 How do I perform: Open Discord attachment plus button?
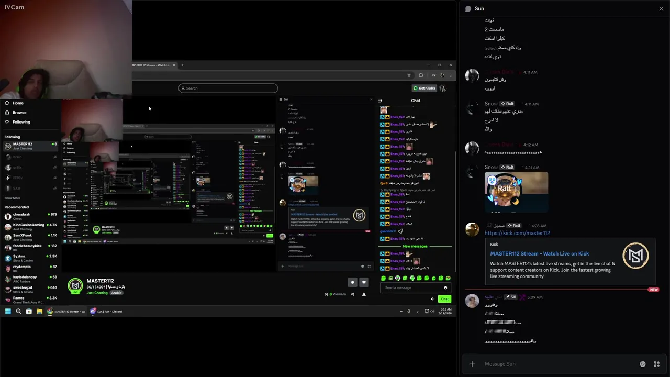point(472,364)
